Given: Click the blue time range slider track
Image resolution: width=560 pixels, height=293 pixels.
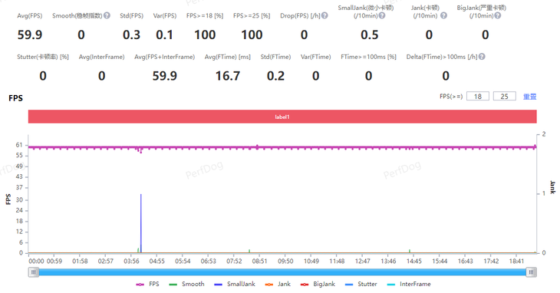Looking at the screenshot, I should [x=282, y=272].
